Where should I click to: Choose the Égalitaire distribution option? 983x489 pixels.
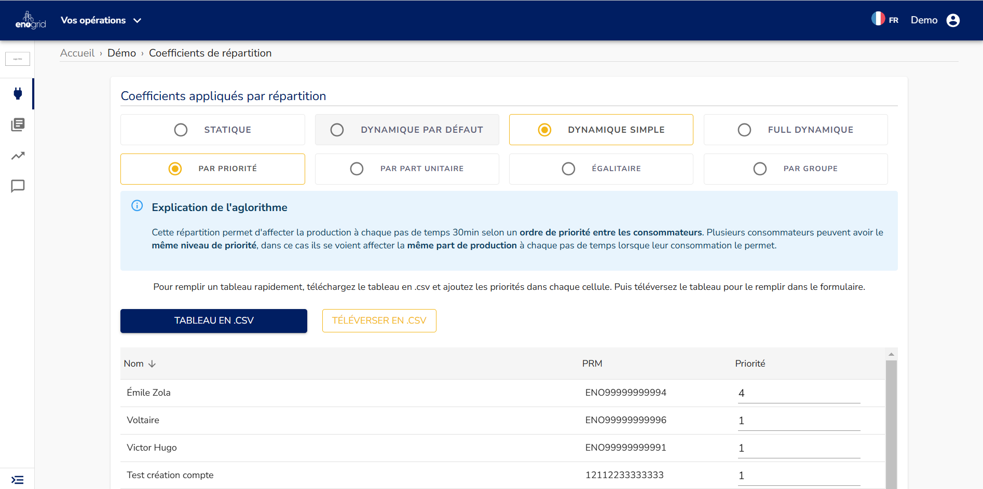coord(568,169)
